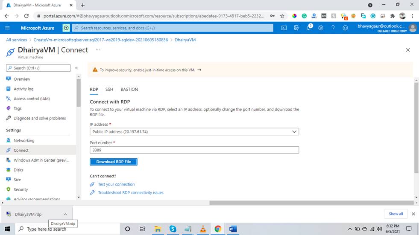Open the notifications bell
The width and height of the screenshot is (419, 235).
[x=309, y=28]
